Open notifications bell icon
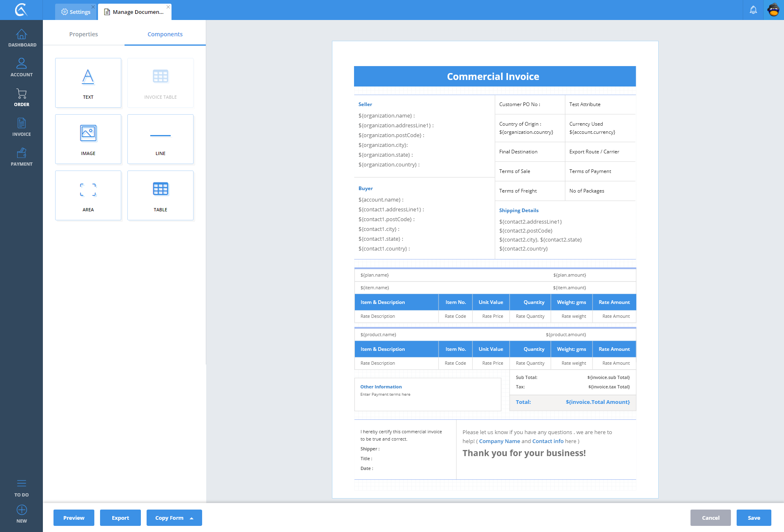The height and width of the screenshot is (532, 784). click(753, 10)
